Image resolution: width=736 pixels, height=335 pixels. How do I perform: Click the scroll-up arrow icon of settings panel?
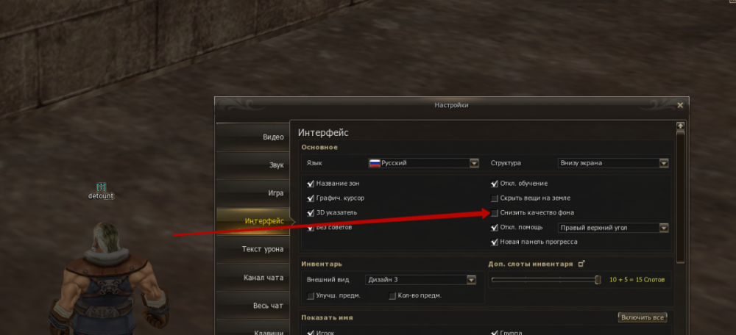click(x=680, y=126)
